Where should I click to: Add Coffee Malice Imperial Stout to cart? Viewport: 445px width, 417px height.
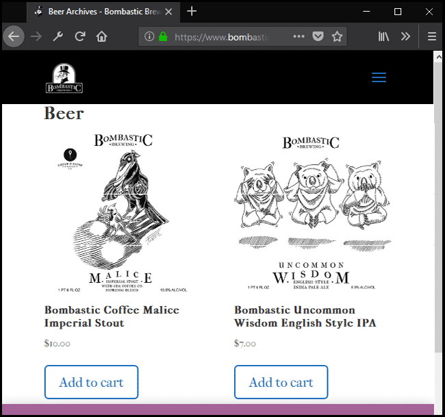(x=91, y=382)
